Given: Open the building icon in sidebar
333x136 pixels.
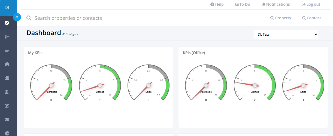Looking at the screenshot, I should click(x=7, y=78).
